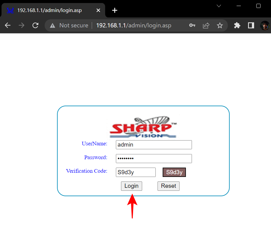This screenshot has width=271, height=232.
Task: Click the address bar URL
Action: (134, 26)
